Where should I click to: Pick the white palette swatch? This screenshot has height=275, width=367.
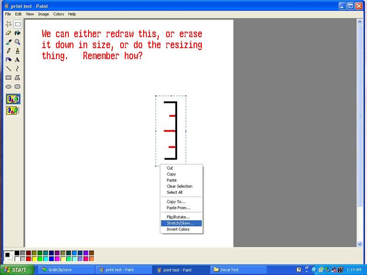coord(17,258)
